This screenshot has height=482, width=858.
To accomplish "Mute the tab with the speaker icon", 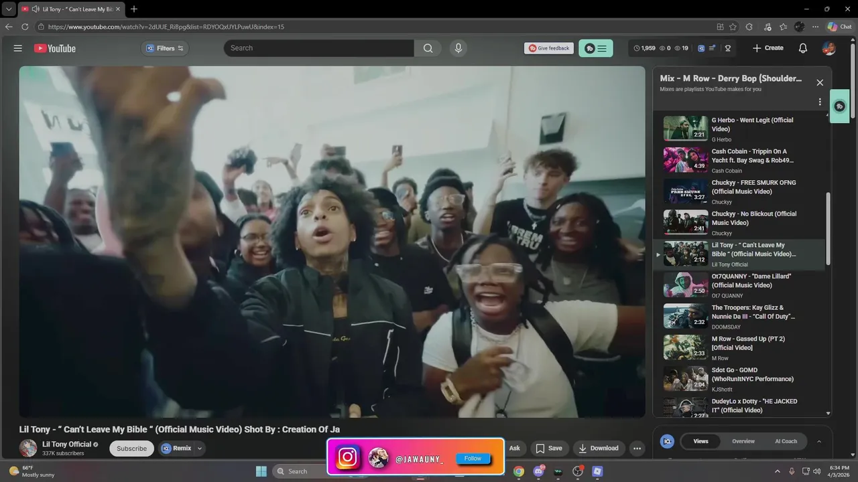I will click(35, 9).
